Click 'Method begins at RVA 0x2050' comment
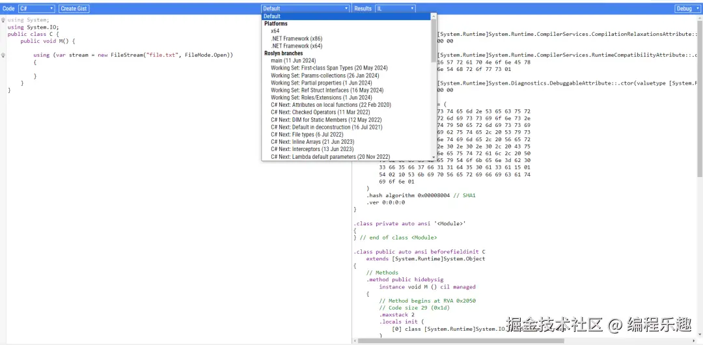 point(427,301)
